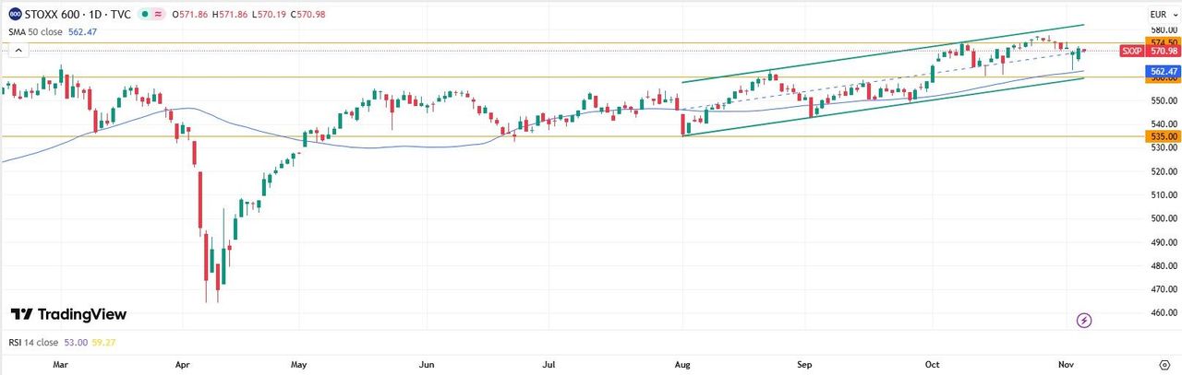Click the Aug label on time axis
Image resolution: width=1182 pixels, height=375 pixels.
tap(681, 364)
